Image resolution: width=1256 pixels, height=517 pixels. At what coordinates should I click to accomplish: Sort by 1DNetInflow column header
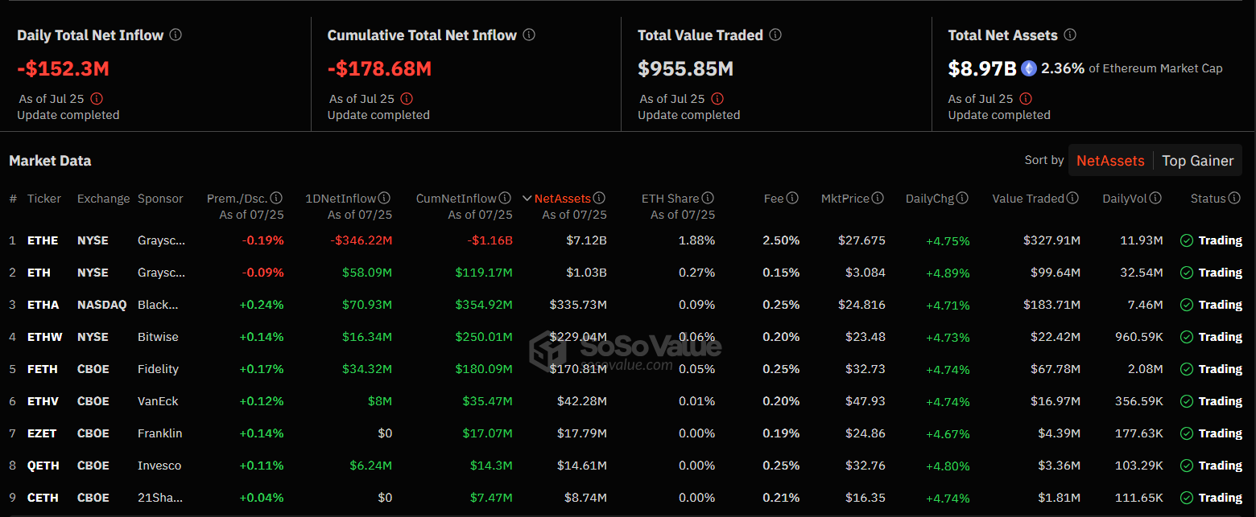341,198
